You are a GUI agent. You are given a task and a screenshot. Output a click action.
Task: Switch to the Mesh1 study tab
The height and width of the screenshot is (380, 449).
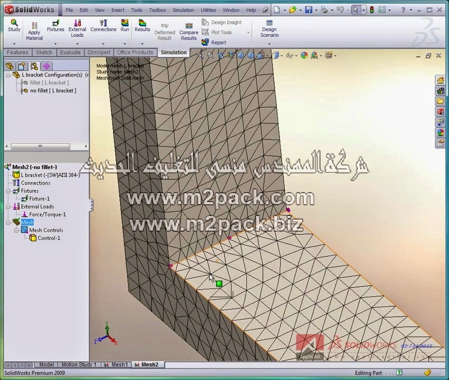(116, 365)
